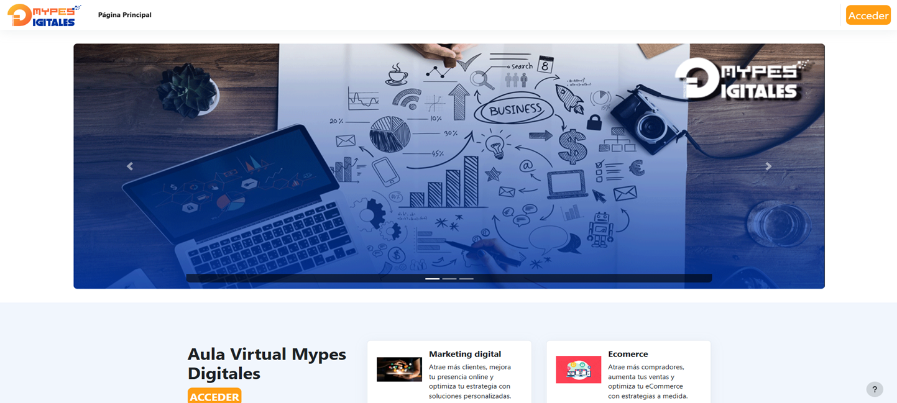The image size is (897, 403).
Task: Go back using the previous carousel arrow
Action: (x=129, y=166)
